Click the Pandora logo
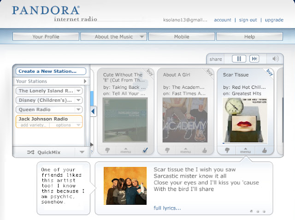 tap(46, 11)
